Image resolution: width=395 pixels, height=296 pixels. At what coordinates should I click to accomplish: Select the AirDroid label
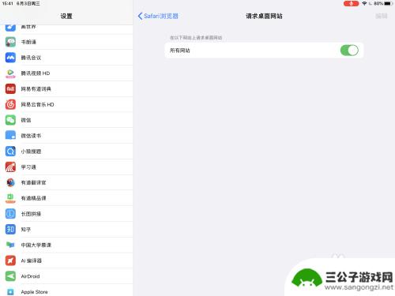30,276
